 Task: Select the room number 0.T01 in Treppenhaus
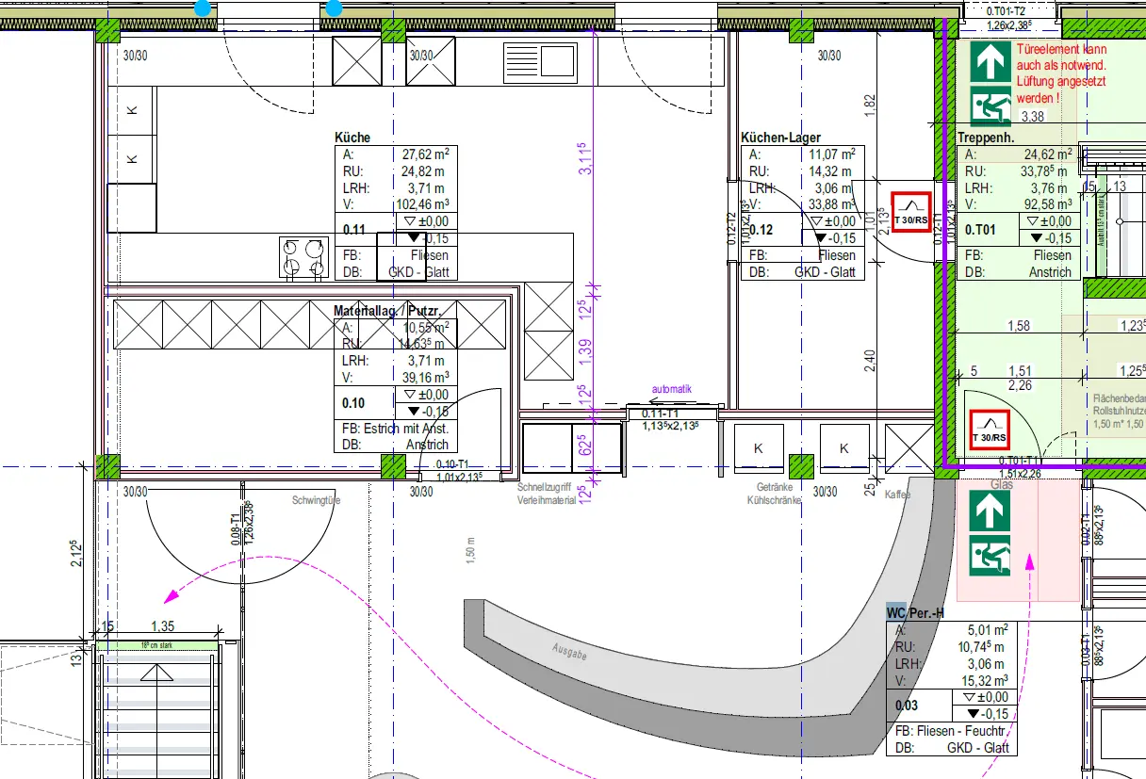pos(980,229)
